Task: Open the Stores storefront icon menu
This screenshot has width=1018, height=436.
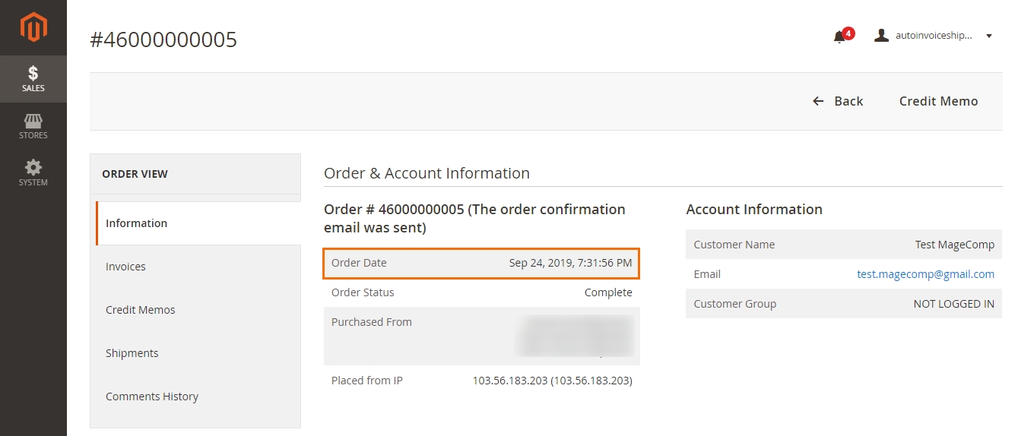Action: tap(33, 122)
